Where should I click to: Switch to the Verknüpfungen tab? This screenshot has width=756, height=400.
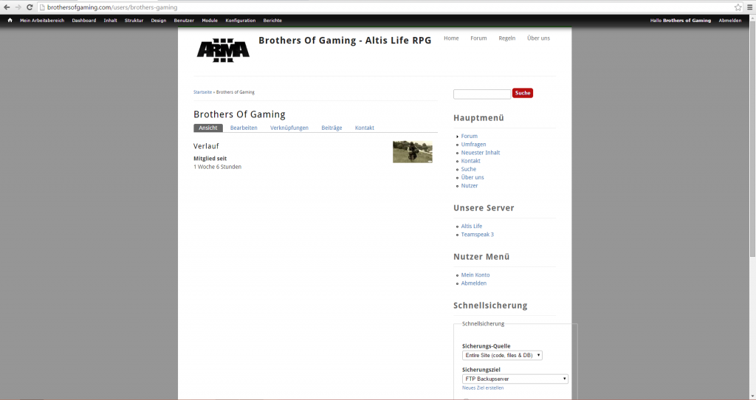[x=289, y=128]
